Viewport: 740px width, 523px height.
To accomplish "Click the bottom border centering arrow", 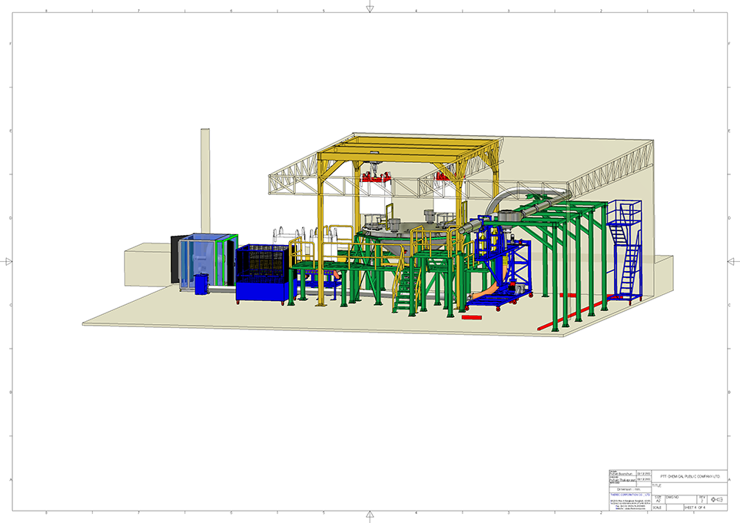I will [370, 515].
